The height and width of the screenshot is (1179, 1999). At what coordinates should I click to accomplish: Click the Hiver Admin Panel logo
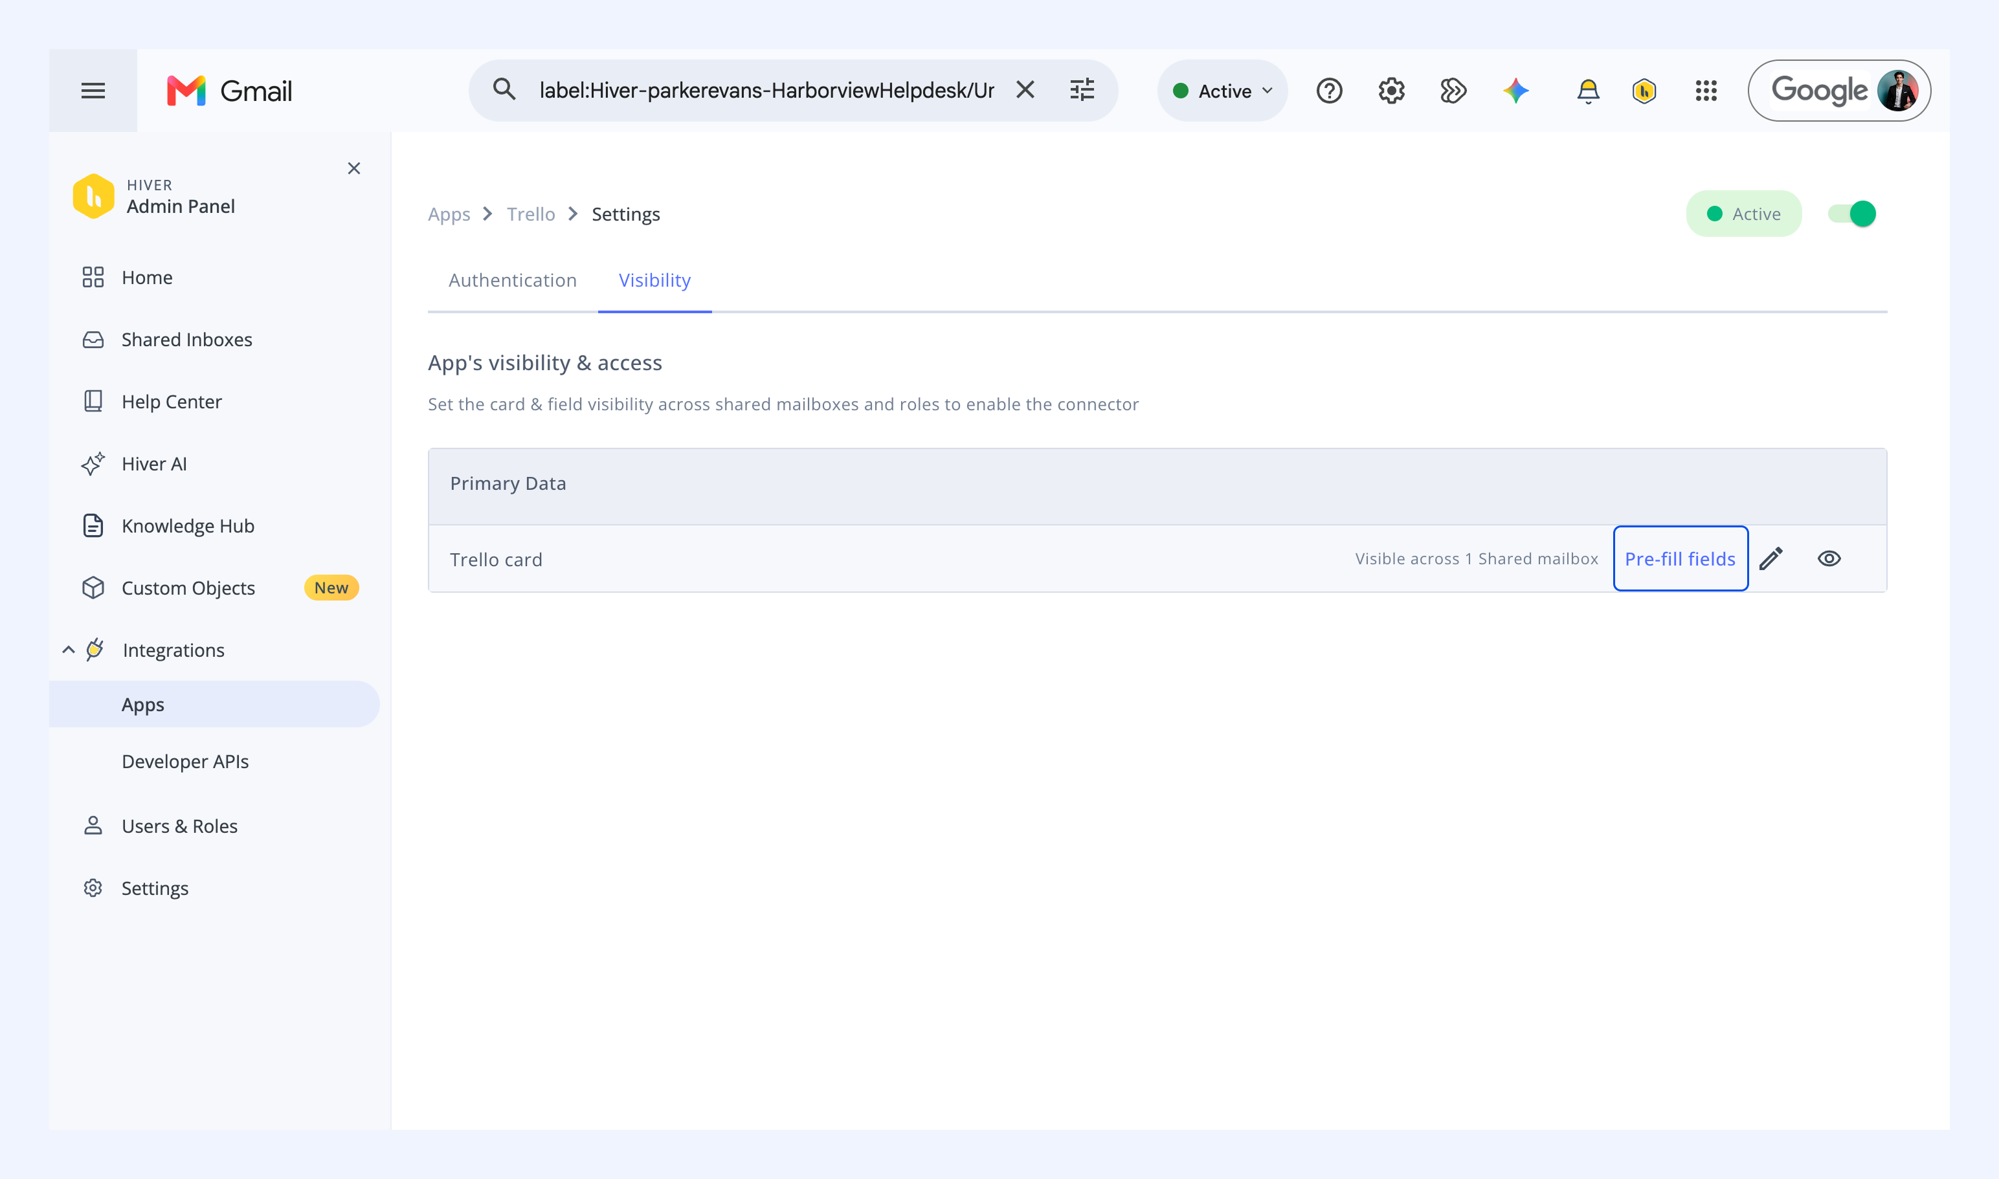93,196
